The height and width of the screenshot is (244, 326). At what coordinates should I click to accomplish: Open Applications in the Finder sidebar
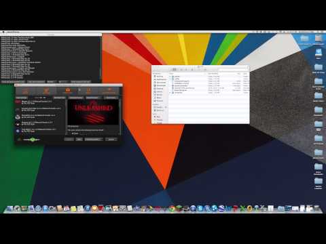click(x=160, y=79)
